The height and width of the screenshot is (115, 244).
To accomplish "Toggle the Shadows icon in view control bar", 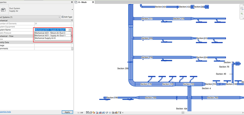I will pos(97,112).
